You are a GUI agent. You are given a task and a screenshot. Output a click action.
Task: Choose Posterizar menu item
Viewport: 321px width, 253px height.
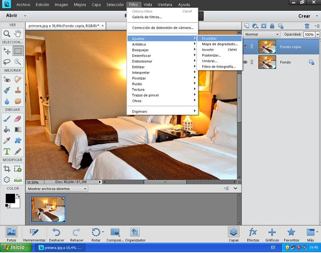click(219, 55)
